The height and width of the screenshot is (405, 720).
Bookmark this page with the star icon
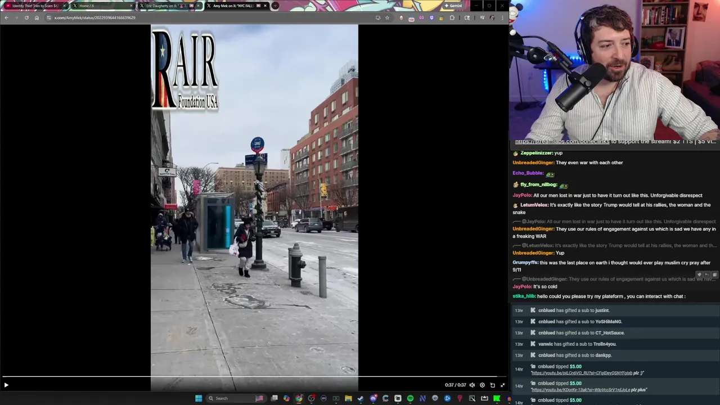pos(387,17)
